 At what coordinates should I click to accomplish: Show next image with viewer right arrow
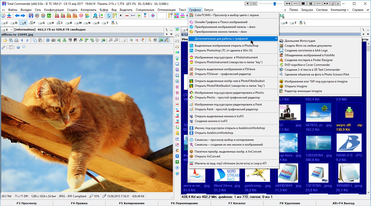(27, 40)
